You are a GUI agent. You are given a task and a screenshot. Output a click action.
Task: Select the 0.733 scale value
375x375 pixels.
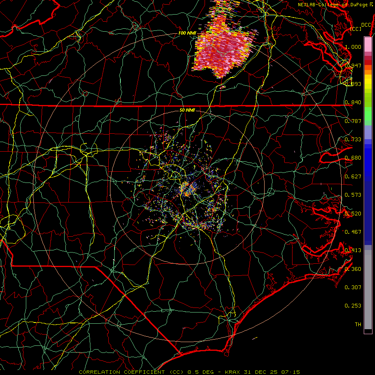click(x=353, y=139)
